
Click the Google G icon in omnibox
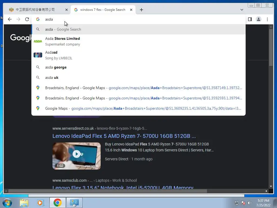point(38,19)
